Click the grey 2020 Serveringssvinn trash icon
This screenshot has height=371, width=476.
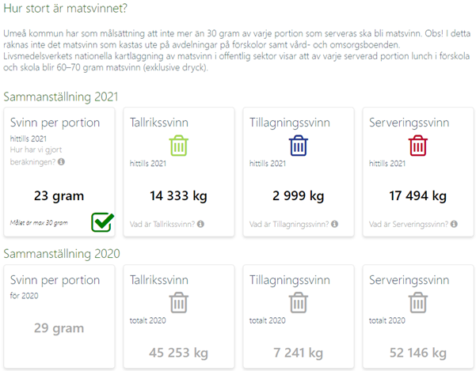coord(418,302)
